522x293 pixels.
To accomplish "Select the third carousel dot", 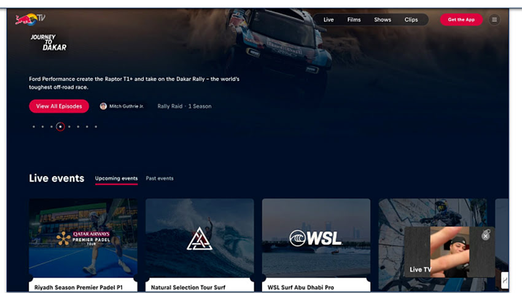I will click(51, 127).
